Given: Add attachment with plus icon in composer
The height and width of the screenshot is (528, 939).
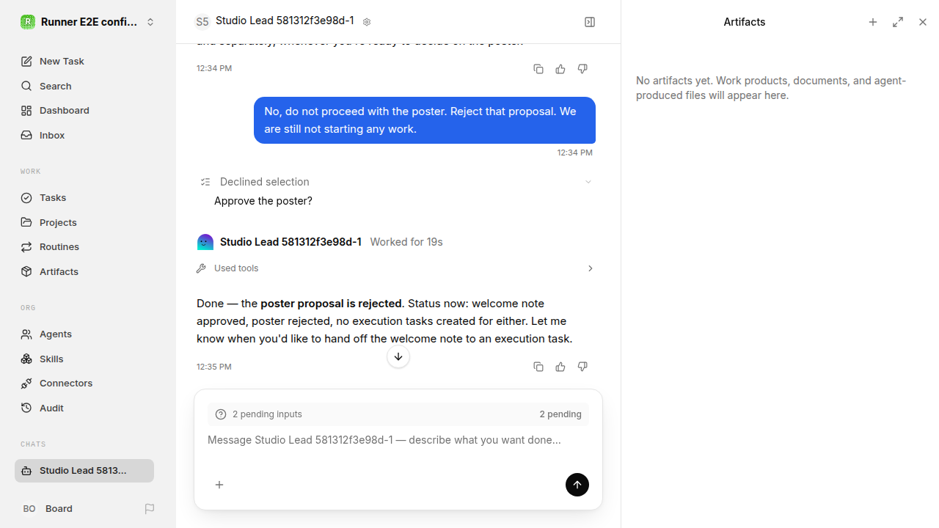Looking at the screenshot, I should [219, 485].
